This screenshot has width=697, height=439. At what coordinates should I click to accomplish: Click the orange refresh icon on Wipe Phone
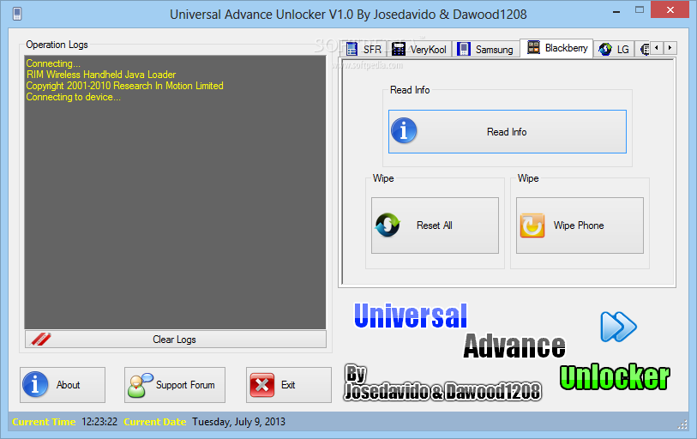tap(532, 226)
